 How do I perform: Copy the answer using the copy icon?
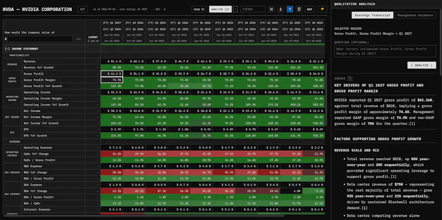[350, 78]
